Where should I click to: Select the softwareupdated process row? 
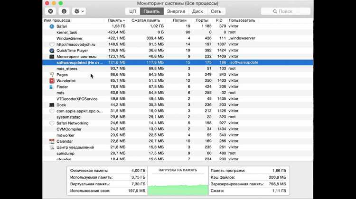point(178,62)
